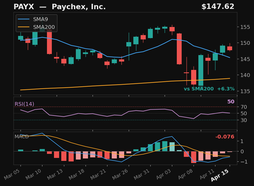Click the last red candlestick on Apr 15
The height and width of the screenshot is (186, 254).
[x=230, y=48]
